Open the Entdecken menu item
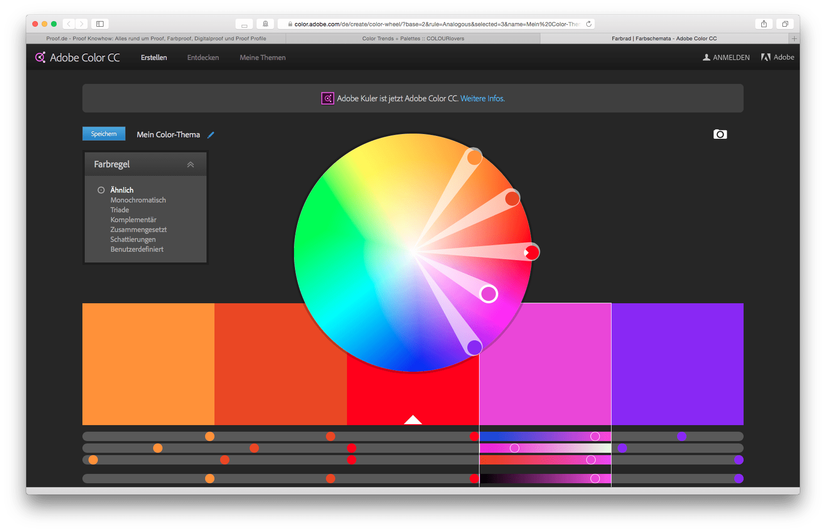Screen dimensions: 826x532 click(203, 58)
